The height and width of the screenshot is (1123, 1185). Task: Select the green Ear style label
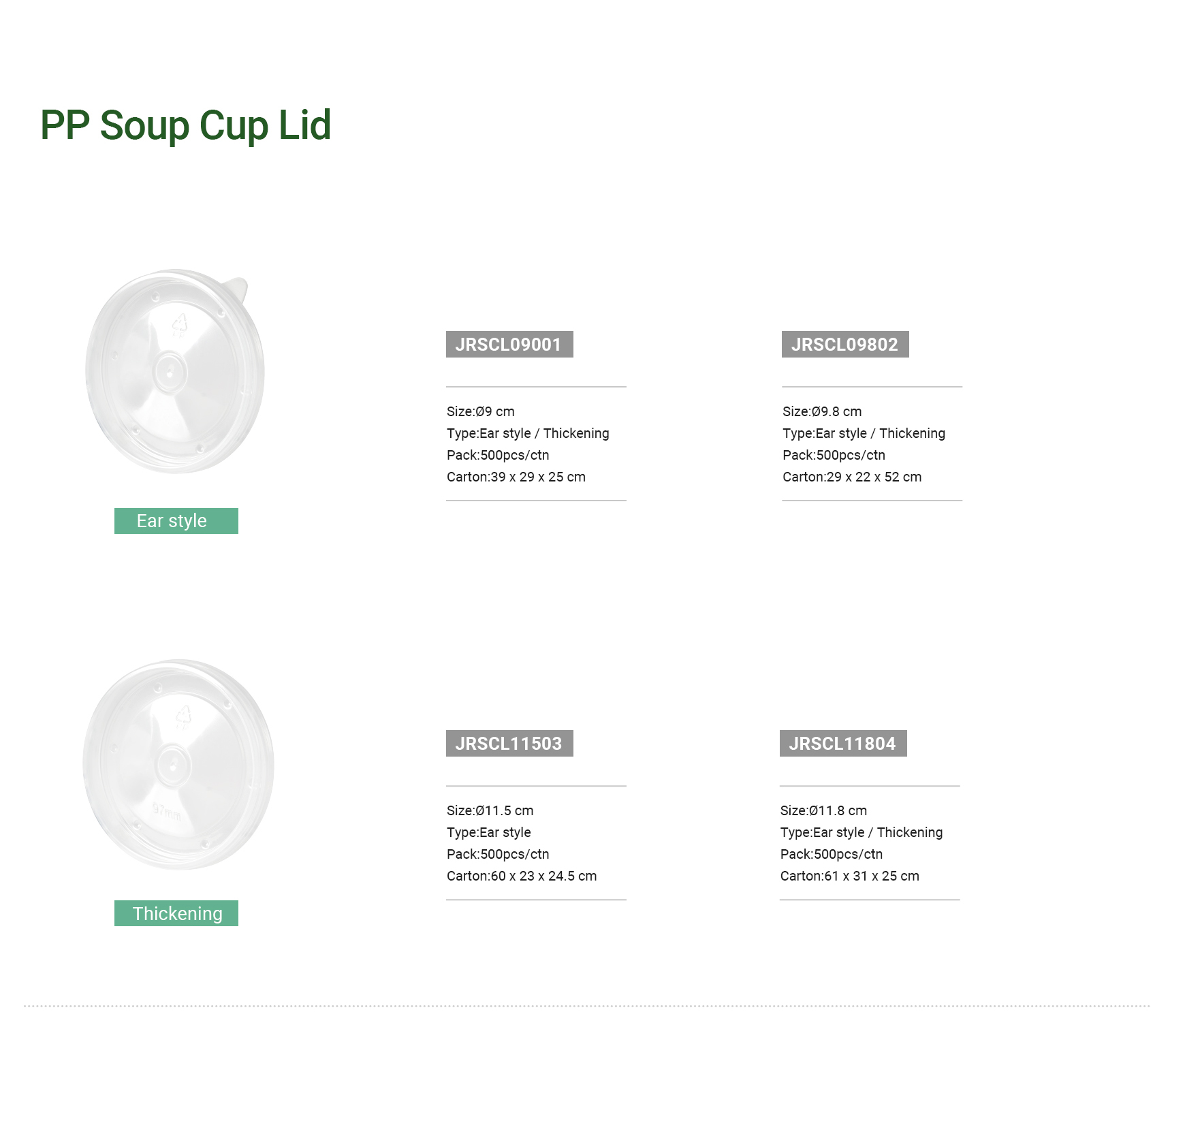(x=176, y=521)
